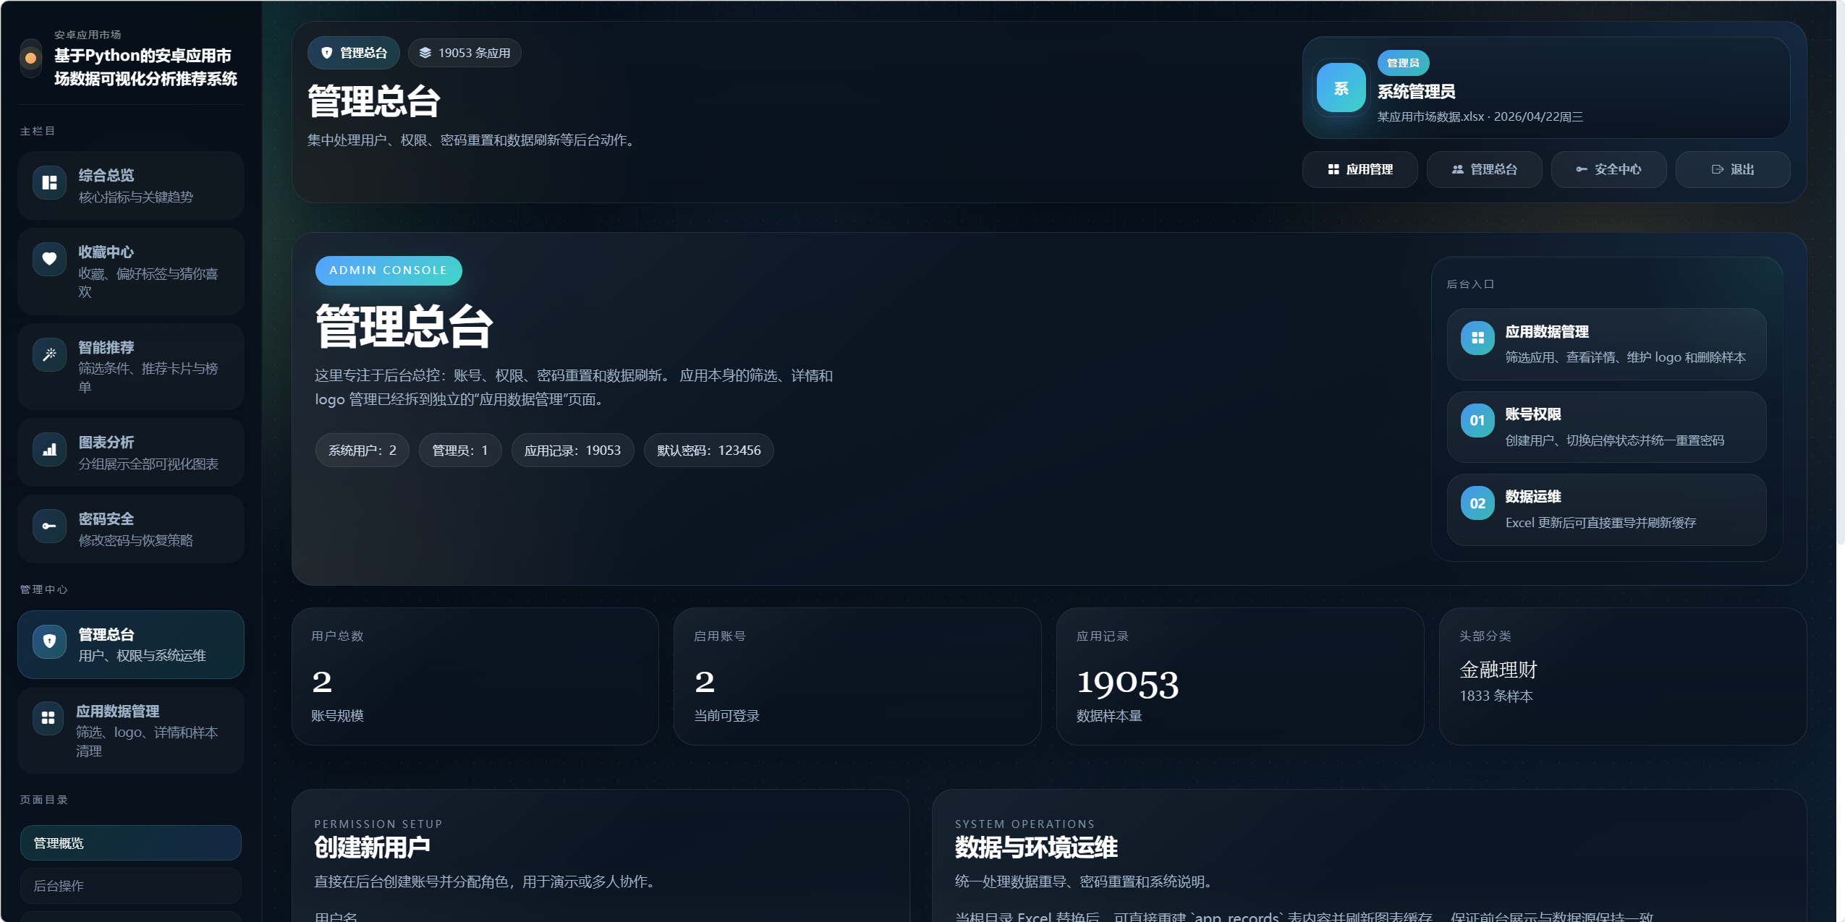Viewport: 1845px width, 922px height.
Task: Click the 应用数据管理 four-squares sidebar icon
Action: pos(48,718)
